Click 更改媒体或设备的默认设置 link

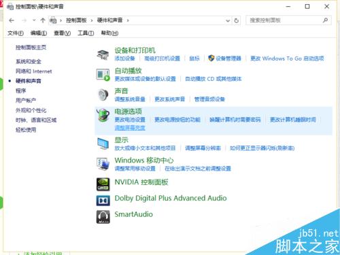point(145,79)
